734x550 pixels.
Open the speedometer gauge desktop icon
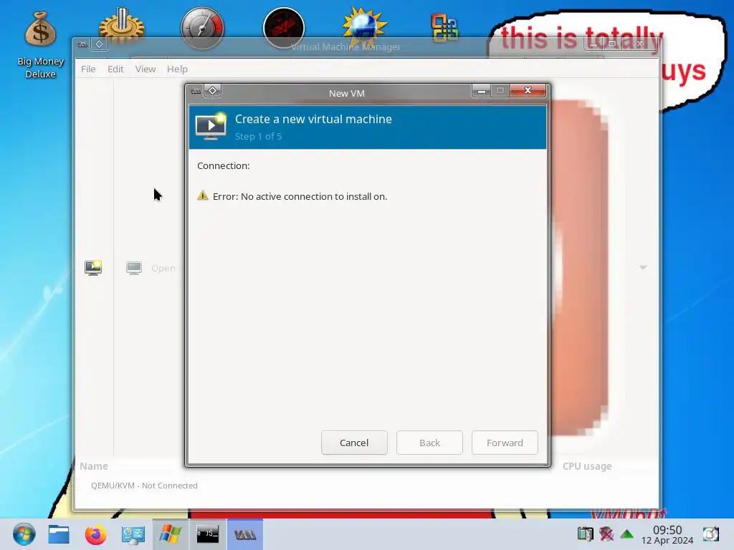203,27
